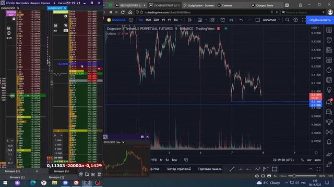This screenshot has width=334, height=187.
Task: Select 30M timeframe
Action: (156, 20)
